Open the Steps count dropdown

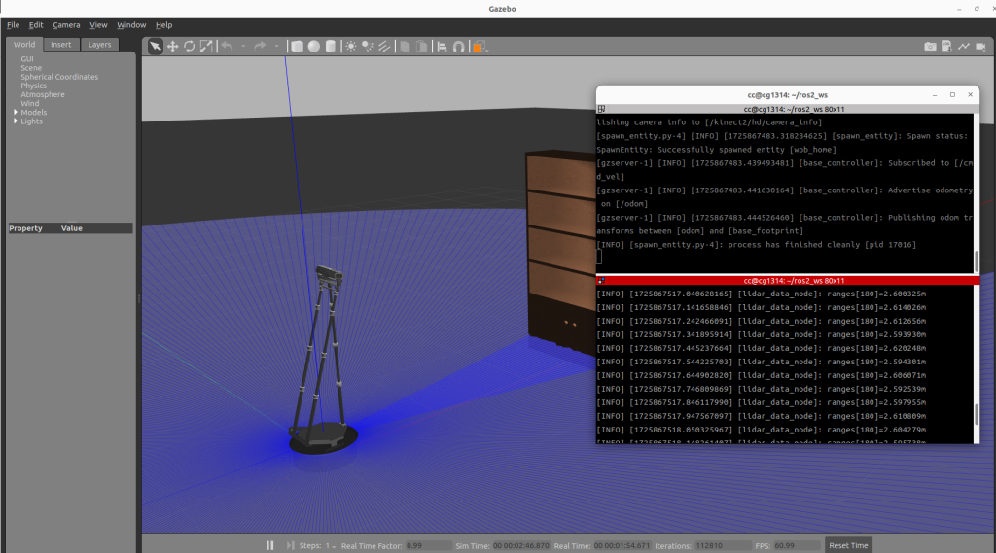click(x=330, y=545)
